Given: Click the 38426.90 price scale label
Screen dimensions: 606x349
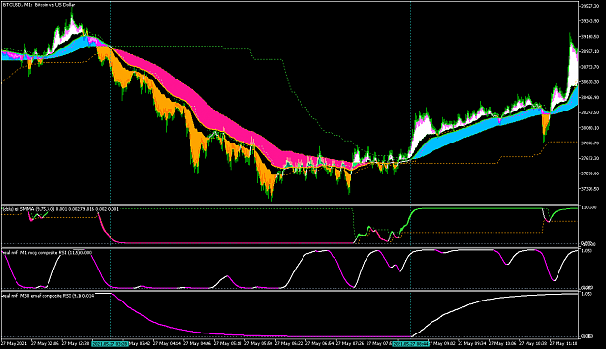Looking at the screenshot, I should 590,97.
